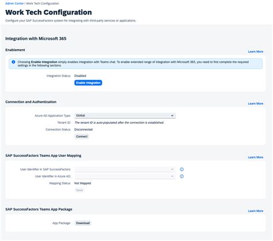
Task: Open Learn More for Teams App Package
Action: (x=255, y=211)
